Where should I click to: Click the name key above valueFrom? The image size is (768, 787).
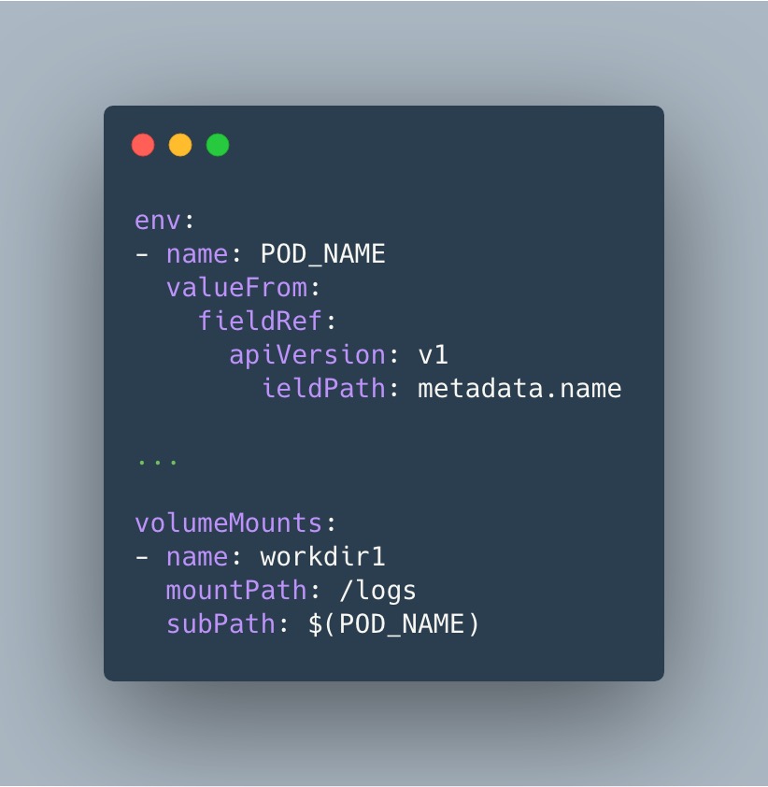(197, 254)
